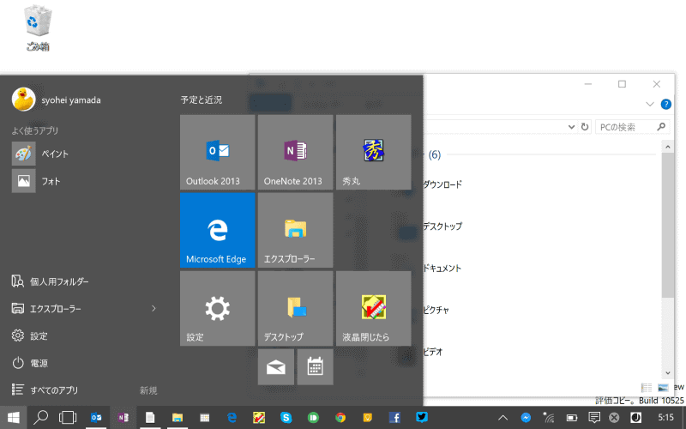
Task: Expand the Explorer ribbon chevron
Action: tap(650, 104)
